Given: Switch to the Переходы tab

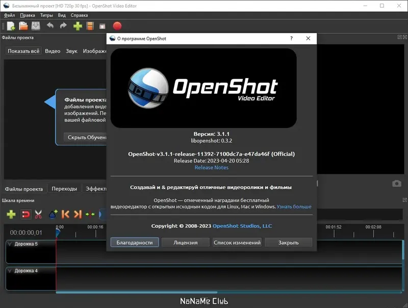Looking at the screenshot, I should [64, 189].
